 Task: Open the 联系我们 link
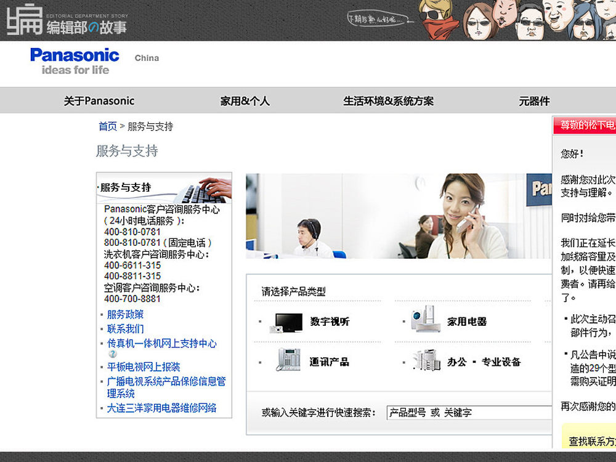(125, 329)
